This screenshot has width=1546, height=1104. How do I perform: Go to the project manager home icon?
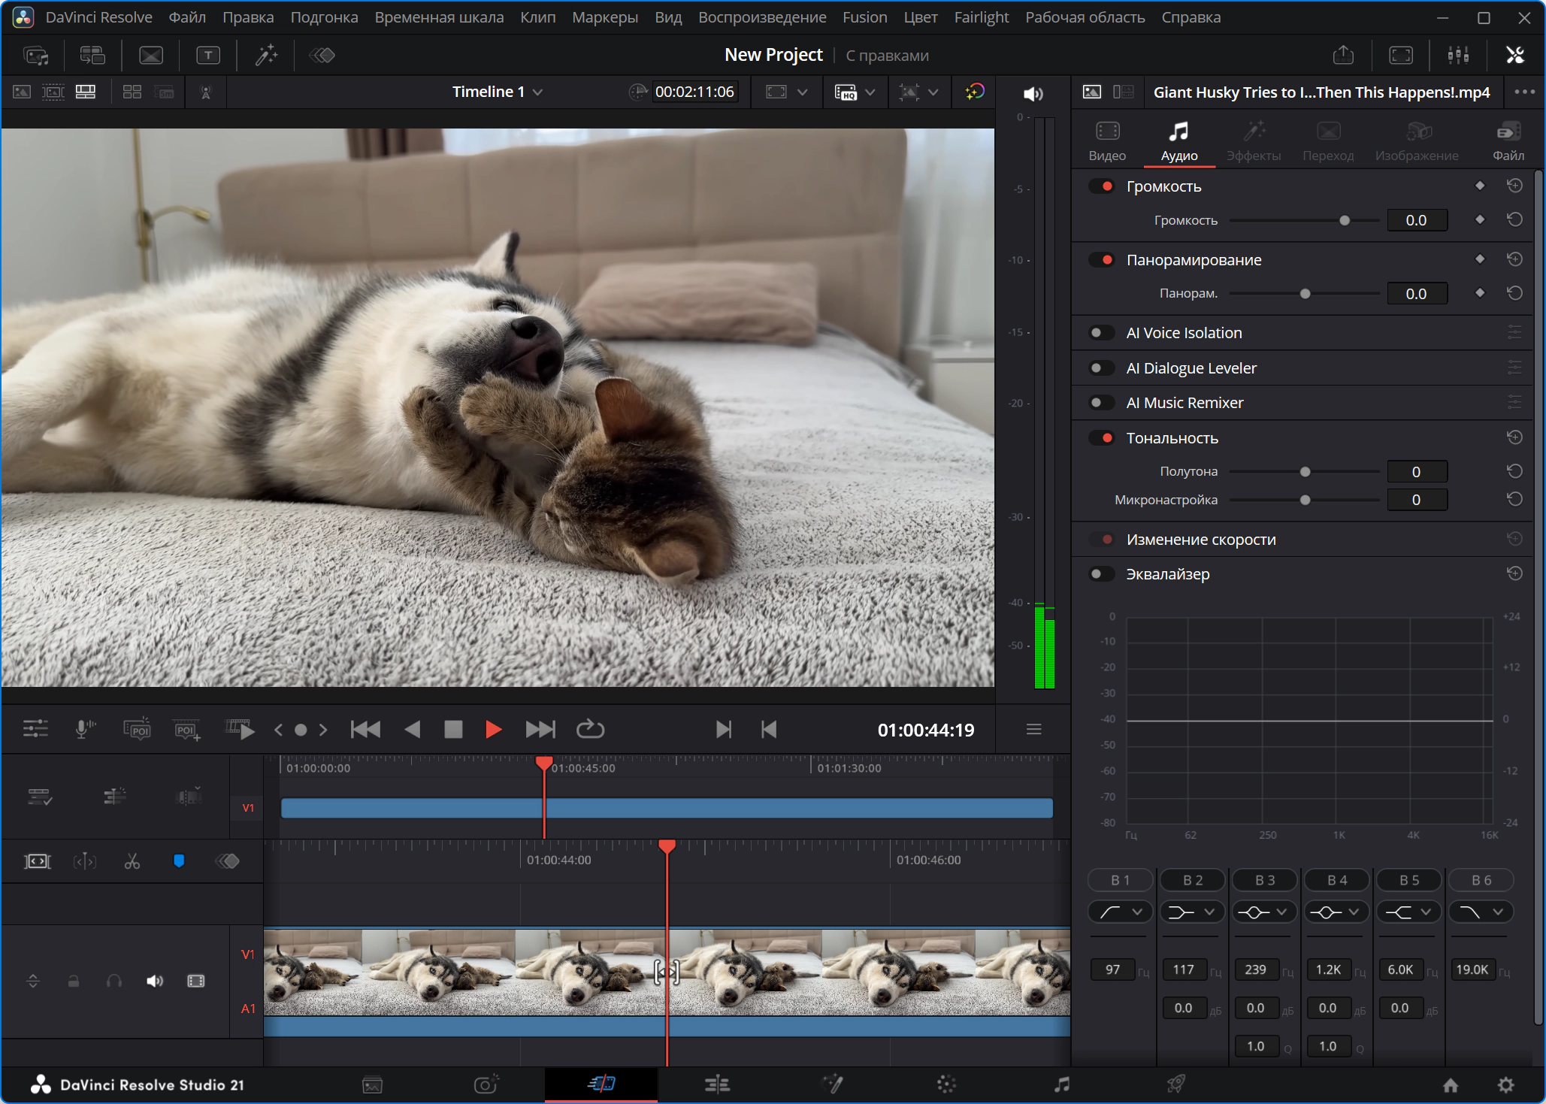coord(1451,1084)
